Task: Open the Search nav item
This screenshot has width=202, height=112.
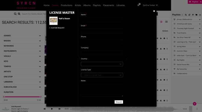Action: pos(55,5)
